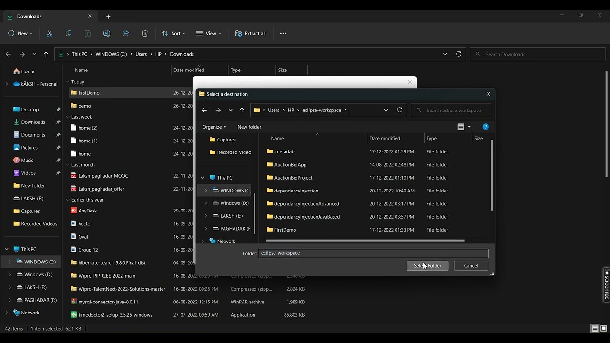Click Cancel button in destination dialog
The image size is (610, 343).
[471, 266]
